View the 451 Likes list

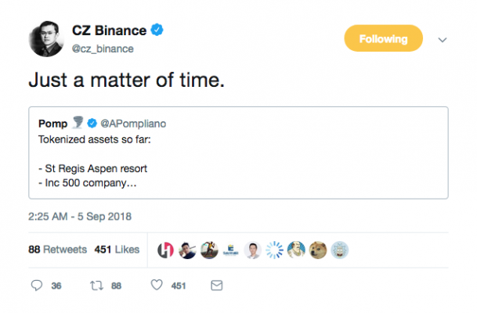(x=117, y=250)
